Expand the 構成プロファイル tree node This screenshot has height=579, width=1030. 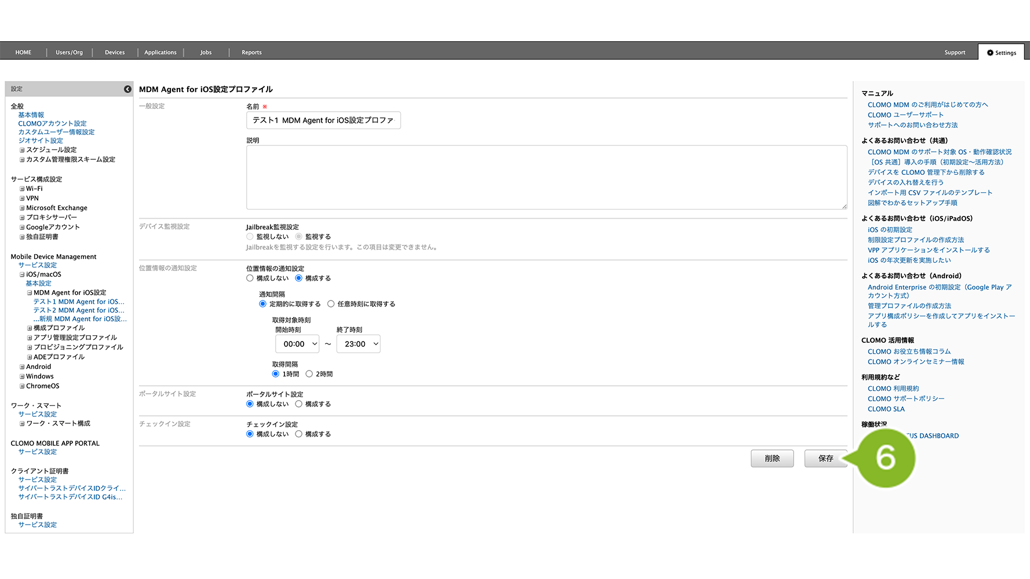click(30, 328)
